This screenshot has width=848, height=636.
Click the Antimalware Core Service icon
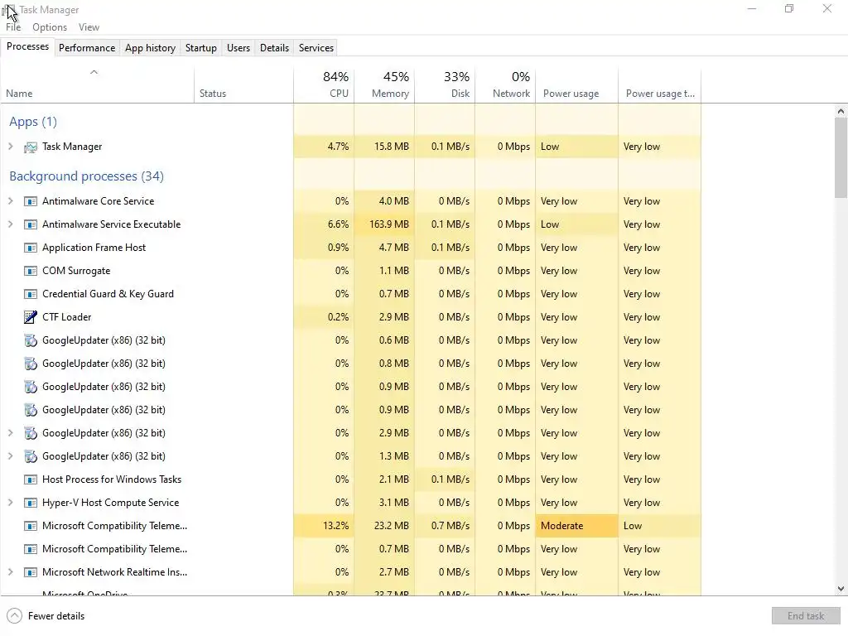pyautogui.click(x=31, y=201)
